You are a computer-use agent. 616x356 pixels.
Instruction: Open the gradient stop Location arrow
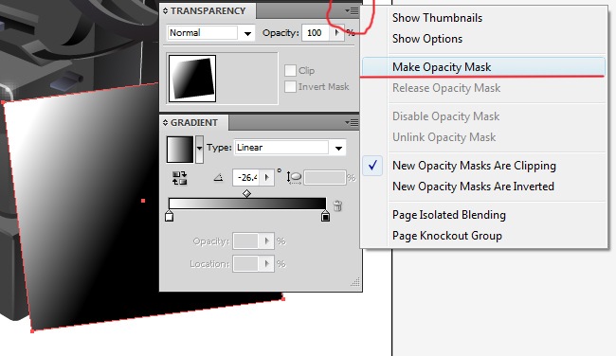pos(267,264)
